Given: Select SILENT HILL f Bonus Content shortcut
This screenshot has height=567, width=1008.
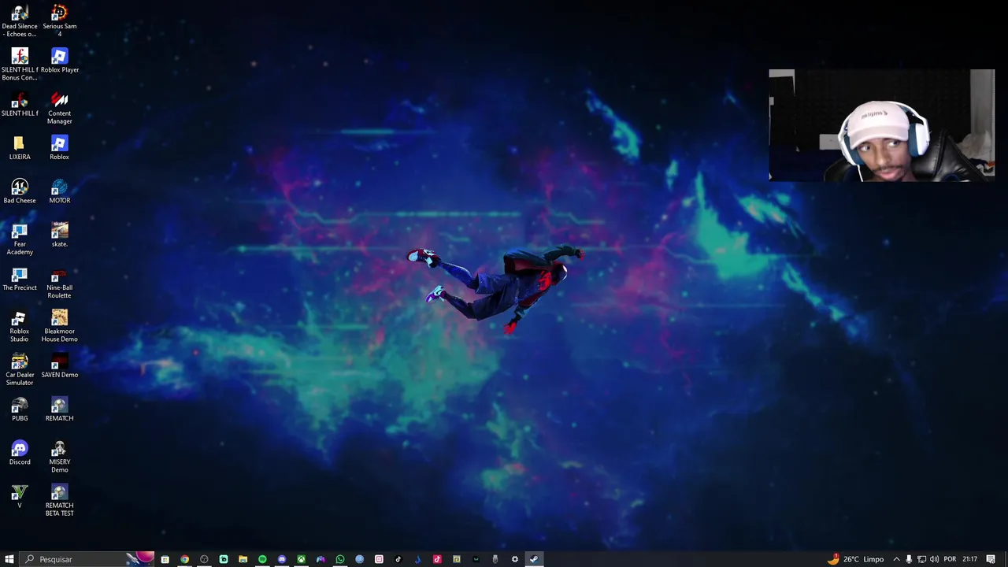Looking at the screenshot, I should [x=20, y=64].
